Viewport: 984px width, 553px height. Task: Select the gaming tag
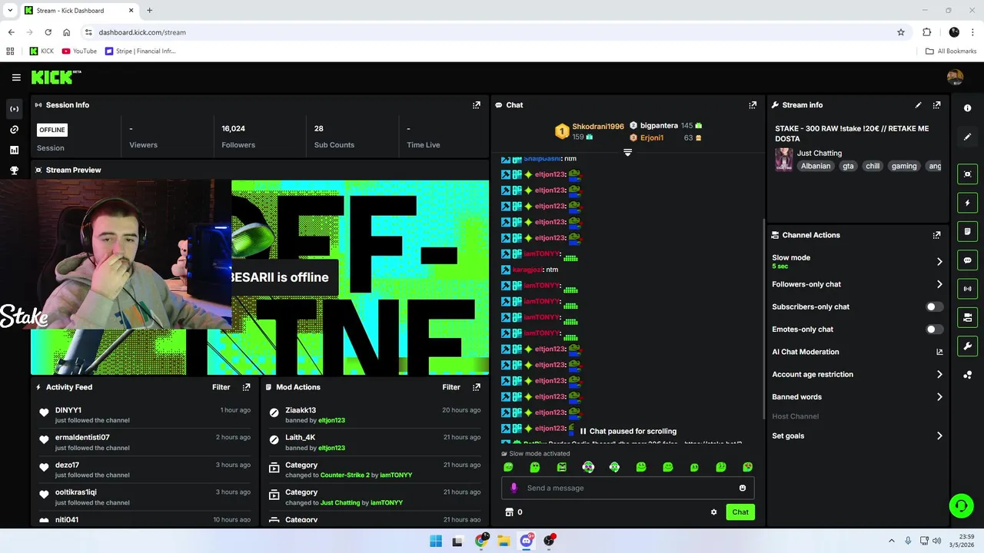pyautogui.click(x=904, y=166)
